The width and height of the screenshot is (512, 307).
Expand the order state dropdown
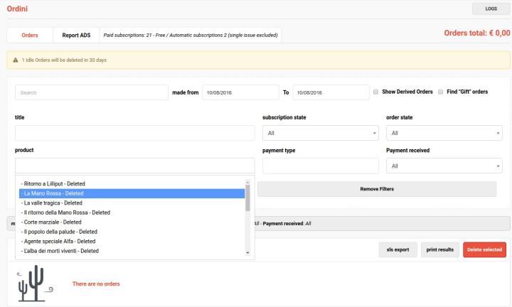(444, 133)
